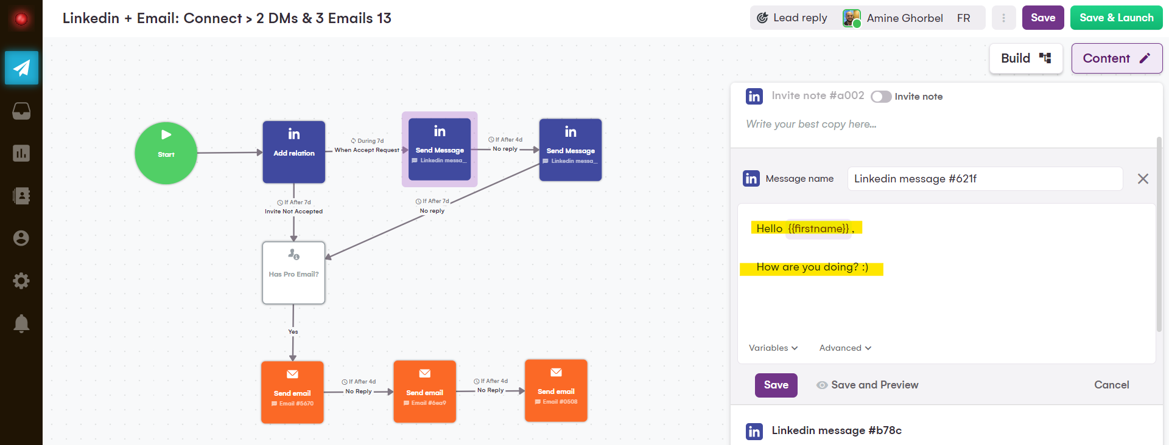1169x445 pixels.
Task: Open the contacts book sidebar icon
Action: pyautogui.click(x=21, y=196)
